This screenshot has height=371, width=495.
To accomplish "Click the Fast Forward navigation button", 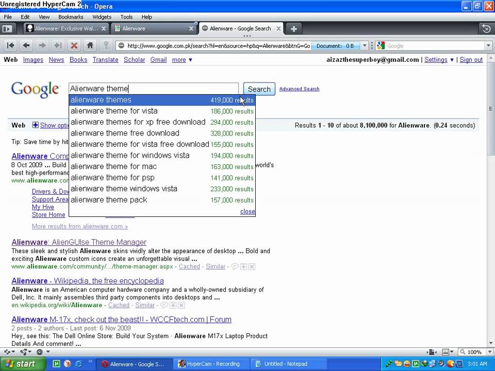I will click(58, 46).
